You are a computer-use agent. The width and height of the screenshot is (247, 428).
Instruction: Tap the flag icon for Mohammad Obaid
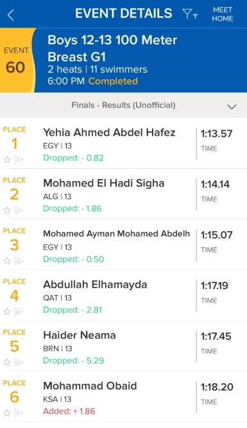coord(19,413)
